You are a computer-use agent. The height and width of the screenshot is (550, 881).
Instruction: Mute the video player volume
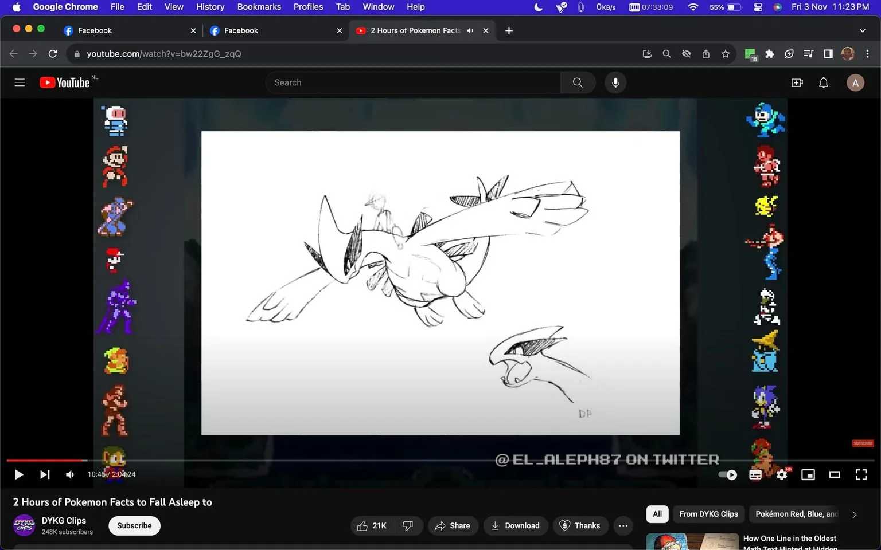pyautogui.click(x=70, y=474)
